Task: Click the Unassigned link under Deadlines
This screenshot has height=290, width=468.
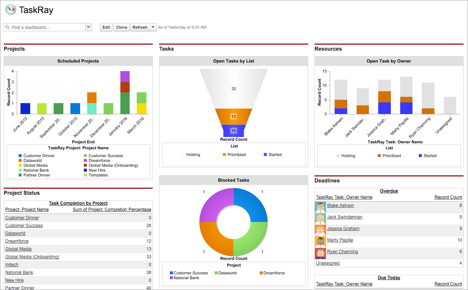Action: click(x=327, y=263)
